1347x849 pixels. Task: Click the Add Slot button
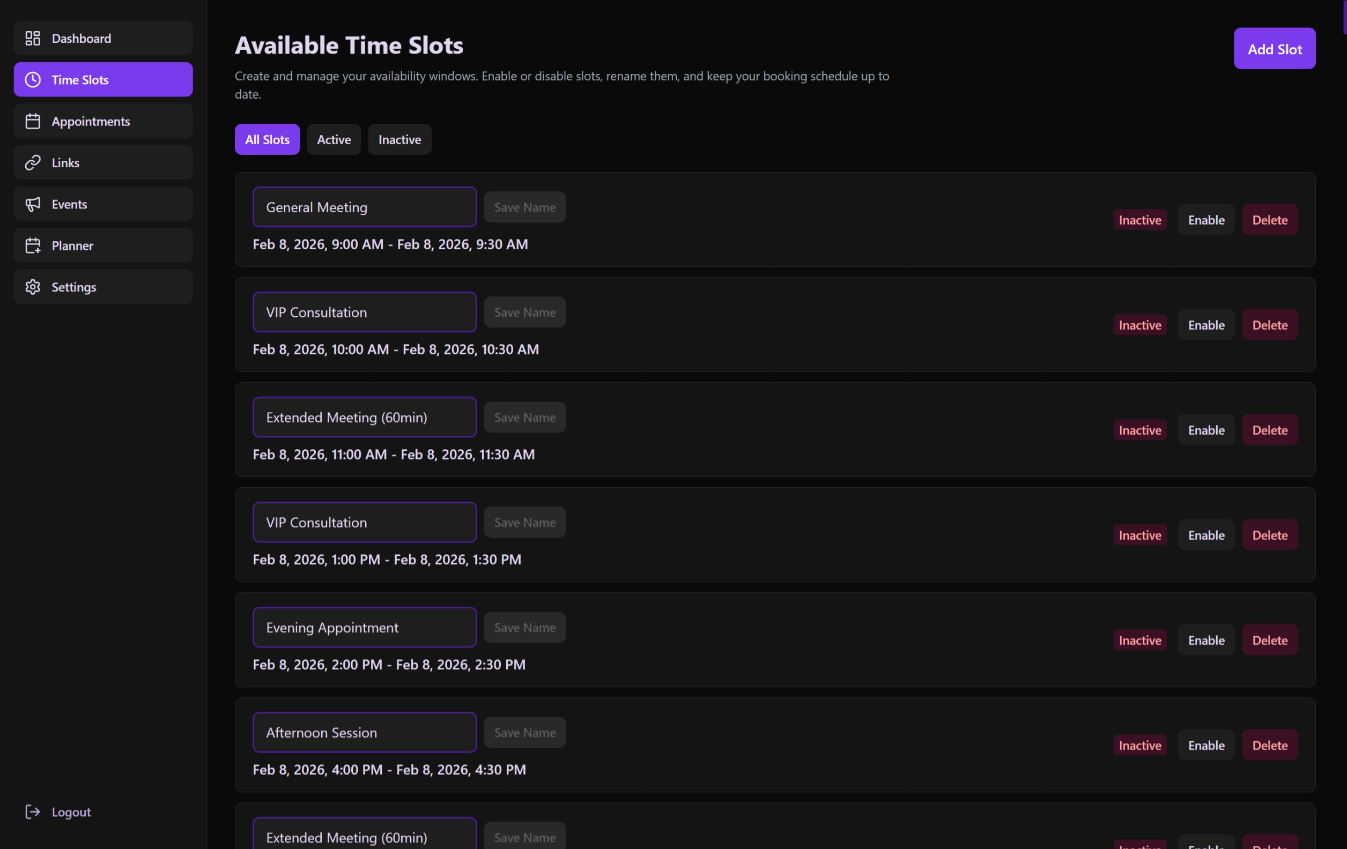coord(1274,48)
